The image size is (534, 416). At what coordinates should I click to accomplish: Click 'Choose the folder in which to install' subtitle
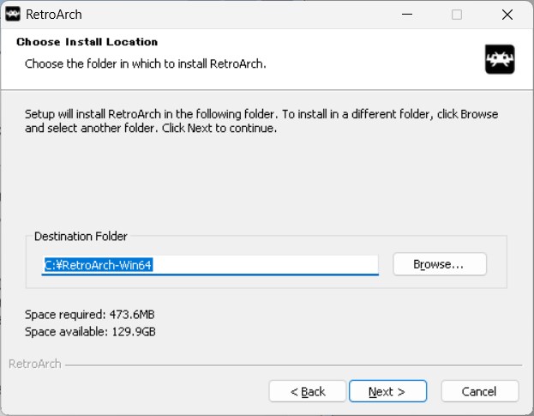[x=146, y=63]
